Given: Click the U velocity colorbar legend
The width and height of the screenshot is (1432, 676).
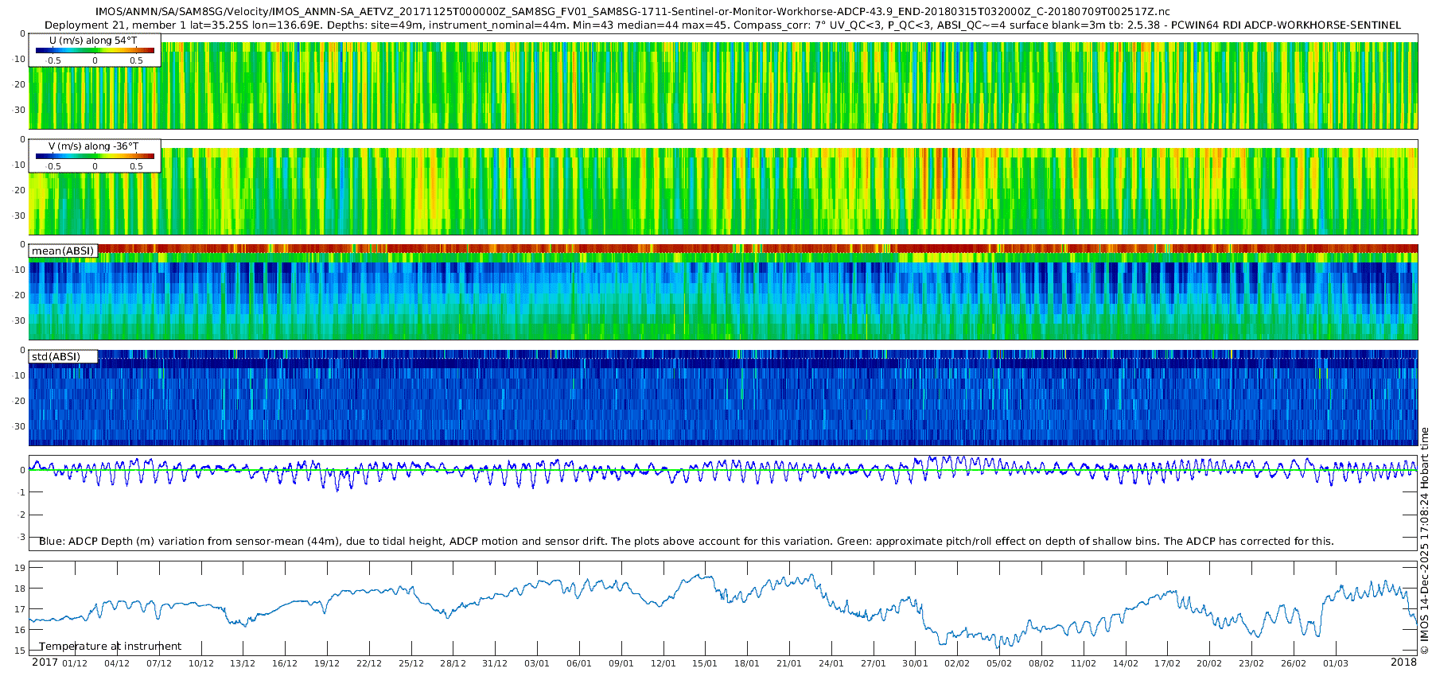Looking at the screenshot, I should 95,51.
